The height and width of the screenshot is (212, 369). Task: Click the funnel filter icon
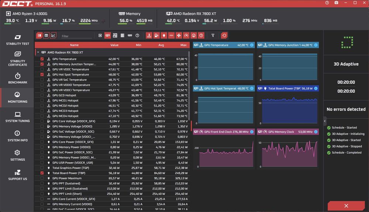click(213, 35)
